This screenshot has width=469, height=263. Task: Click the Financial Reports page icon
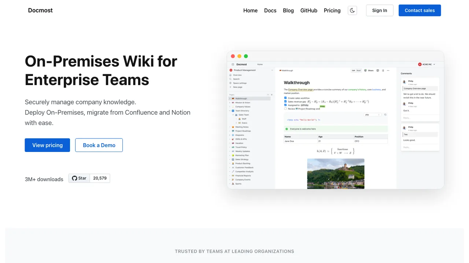(x=233, y=176)
